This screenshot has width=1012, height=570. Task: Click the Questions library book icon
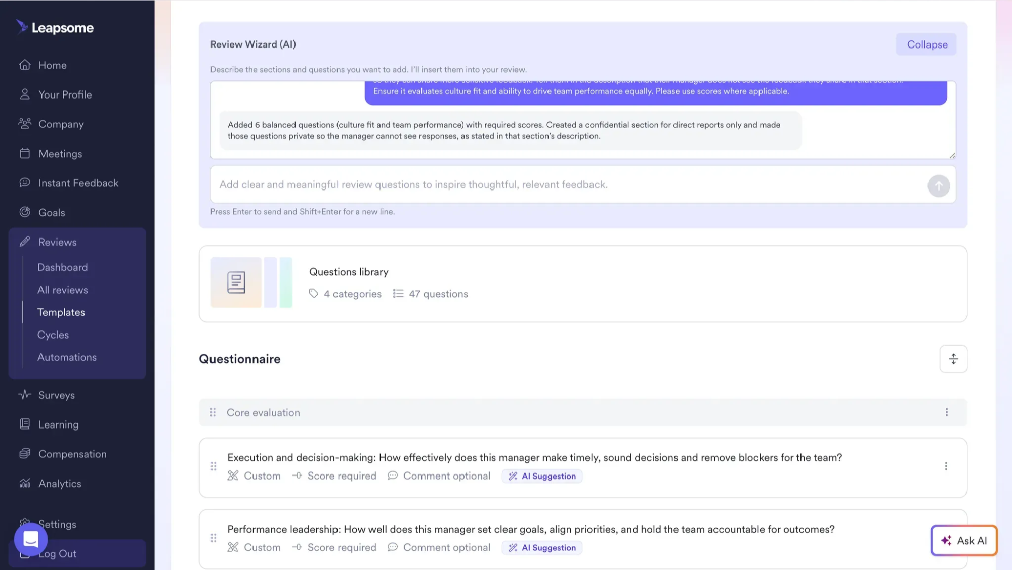235,281
